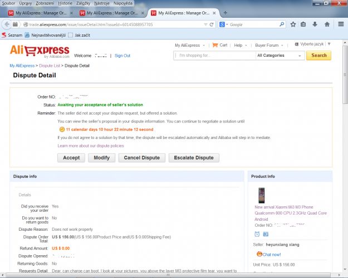
Task: Click the Chat now smiley icon
Action: (259, 254)
